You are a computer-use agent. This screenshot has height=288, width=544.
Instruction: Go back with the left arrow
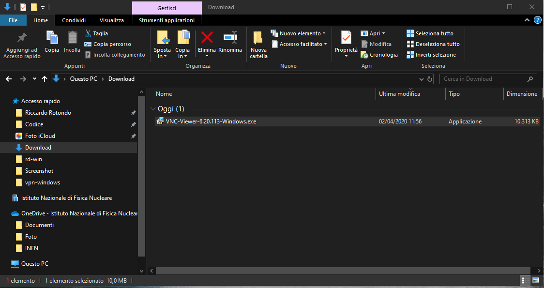(9, 79)
